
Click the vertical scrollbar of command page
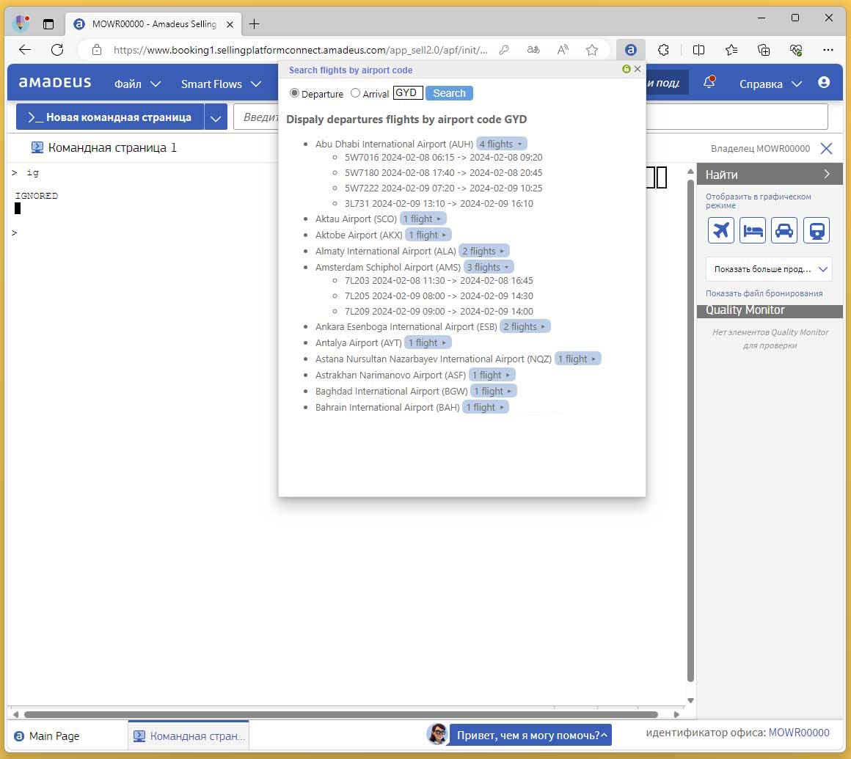(x=690, y=431)
